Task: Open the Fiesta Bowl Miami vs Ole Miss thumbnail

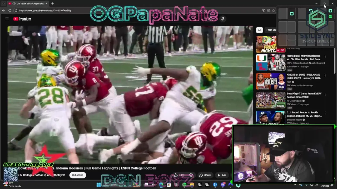Action: click(x=271, y=62)
